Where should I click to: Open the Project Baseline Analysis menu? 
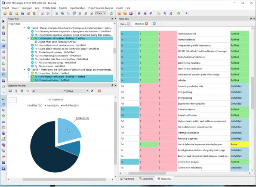pos(101,8)
